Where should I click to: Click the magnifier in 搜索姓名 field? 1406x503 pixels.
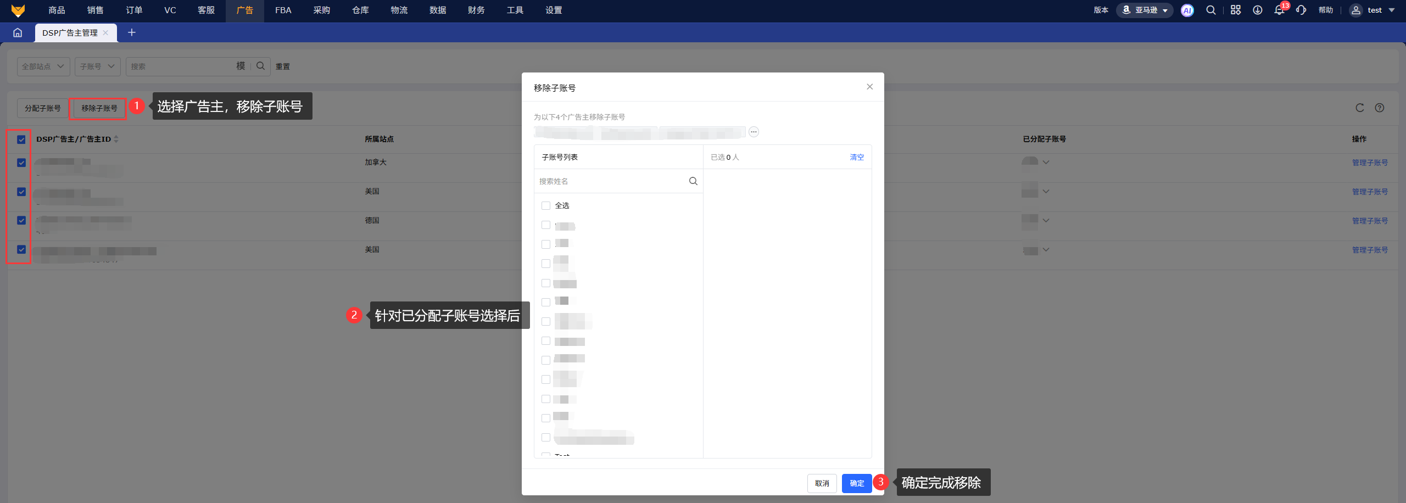(693, 181)
